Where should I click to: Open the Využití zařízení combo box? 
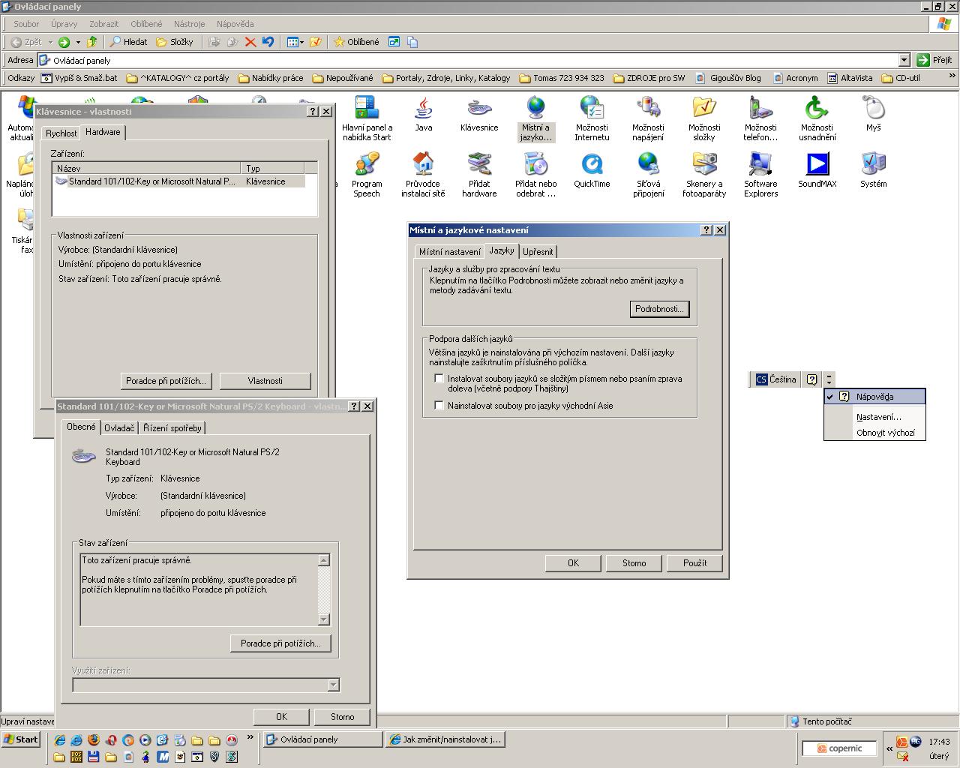(334, 685)
